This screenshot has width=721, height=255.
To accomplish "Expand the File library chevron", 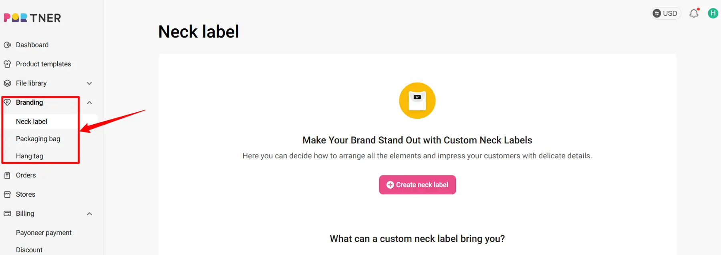I will click(89, 84).
